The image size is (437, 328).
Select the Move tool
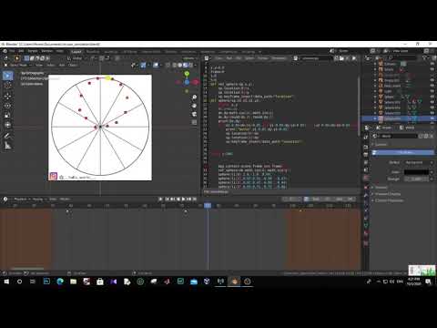point(7,96)
